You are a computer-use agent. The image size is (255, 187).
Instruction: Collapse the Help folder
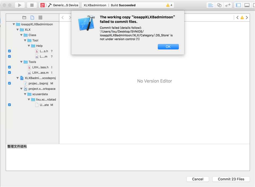click(x=29, y=46)
